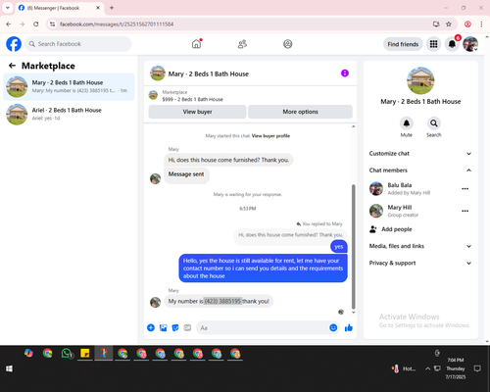Open options for Mary Hill member
The image size is (490, 392).
(x=465, y=211)
